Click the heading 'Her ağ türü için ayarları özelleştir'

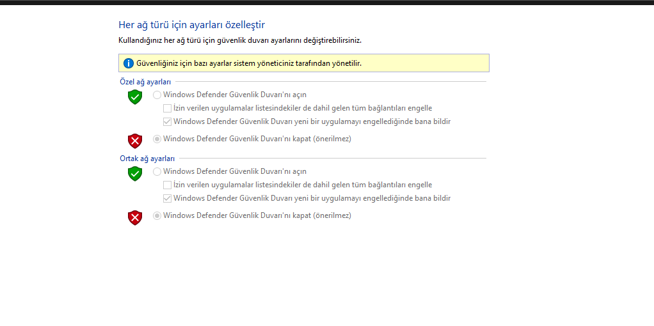[192, 25]
